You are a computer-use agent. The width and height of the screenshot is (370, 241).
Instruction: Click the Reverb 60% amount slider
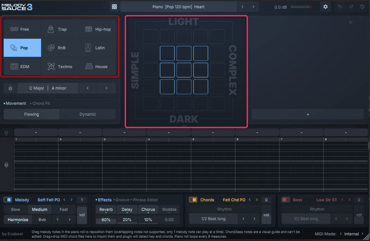click(x=106, y=220)
